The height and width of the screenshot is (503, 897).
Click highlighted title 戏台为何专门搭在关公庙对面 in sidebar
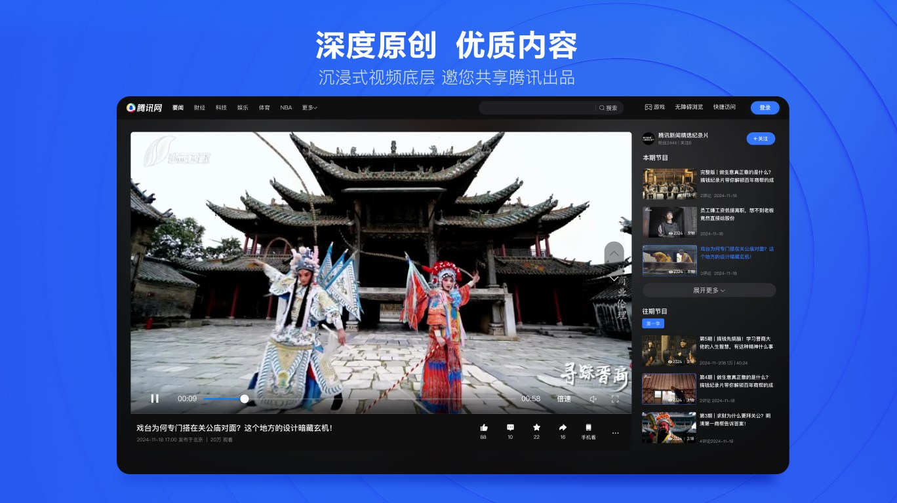tap(737, 252)
